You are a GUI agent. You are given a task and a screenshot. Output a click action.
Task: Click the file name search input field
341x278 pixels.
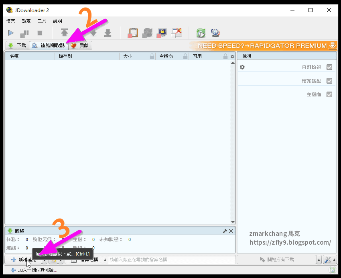(x=172, y=260)
